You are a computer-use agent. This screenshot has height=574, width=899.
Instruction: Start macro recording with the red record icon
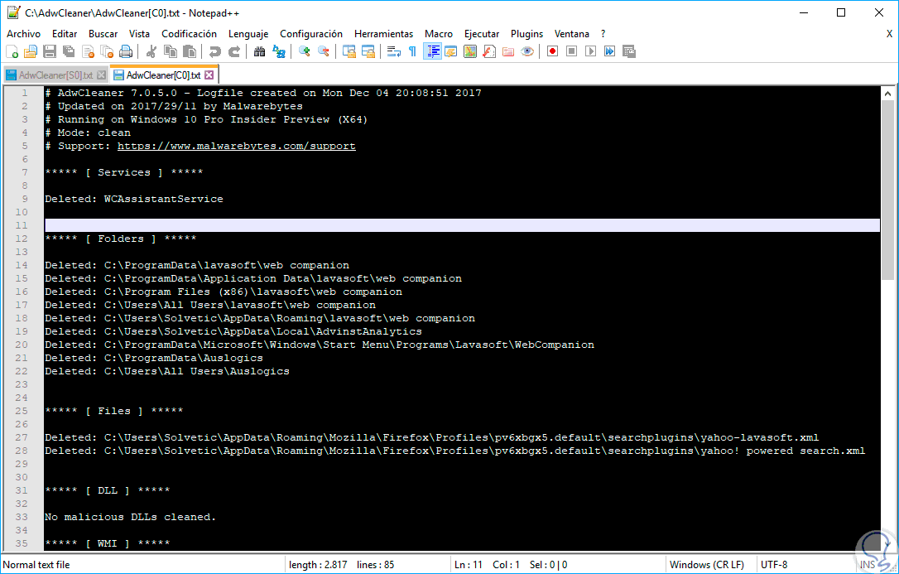[x=553, y=51]
